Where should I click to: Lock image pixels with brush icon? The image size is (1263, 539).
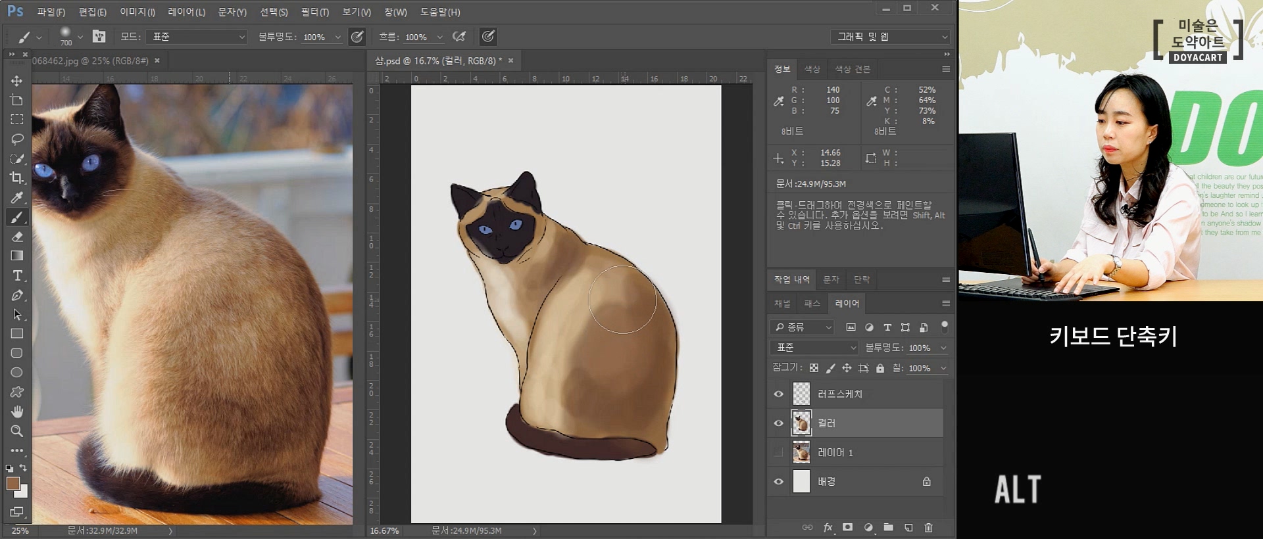tap(830, 368)
